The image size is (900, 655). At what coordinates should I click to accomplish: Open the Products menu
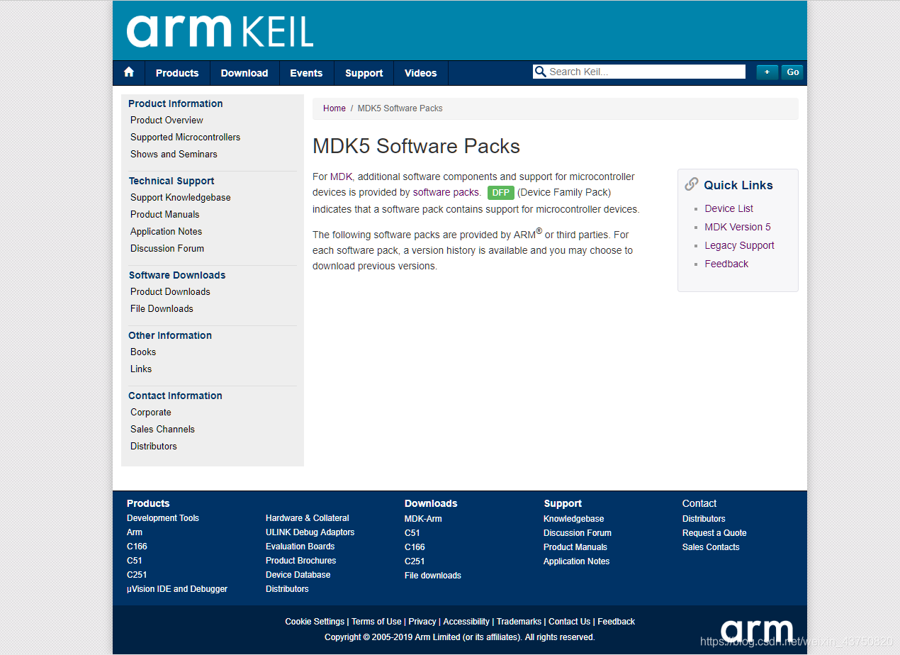pos(177,73)
